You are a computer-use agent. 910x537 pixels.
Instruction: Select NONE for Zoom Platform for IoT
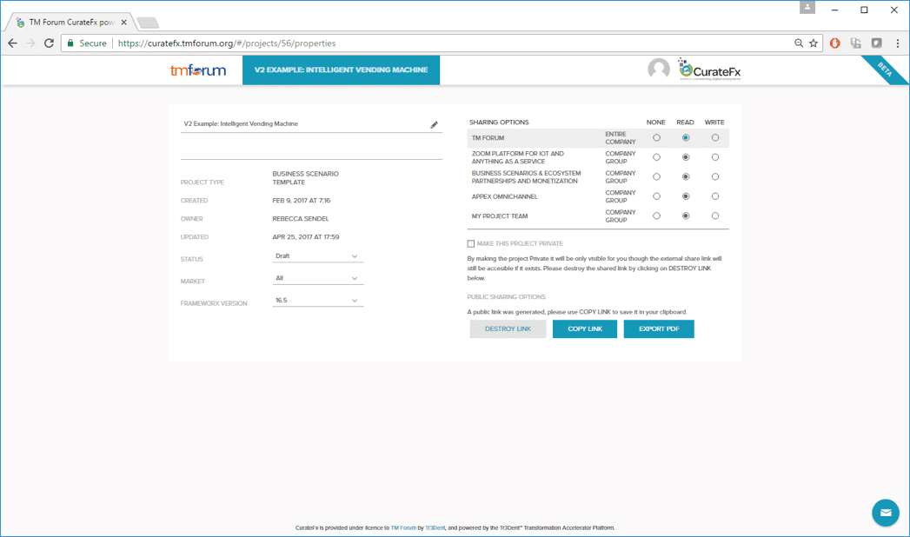656,158
